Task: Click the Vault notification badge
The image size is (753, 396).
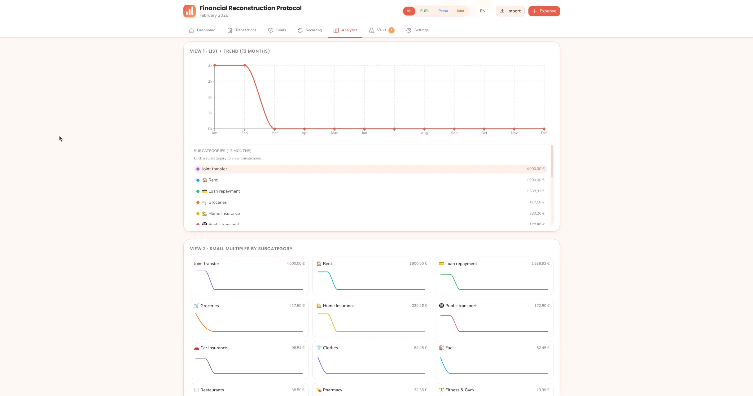Action: (392, 30)
